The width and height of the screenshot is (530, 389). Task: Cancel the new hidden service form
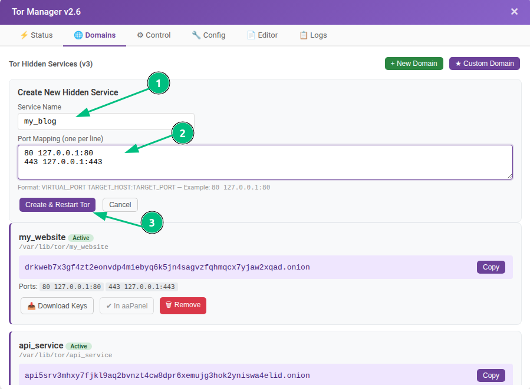[x=120, y=205]
